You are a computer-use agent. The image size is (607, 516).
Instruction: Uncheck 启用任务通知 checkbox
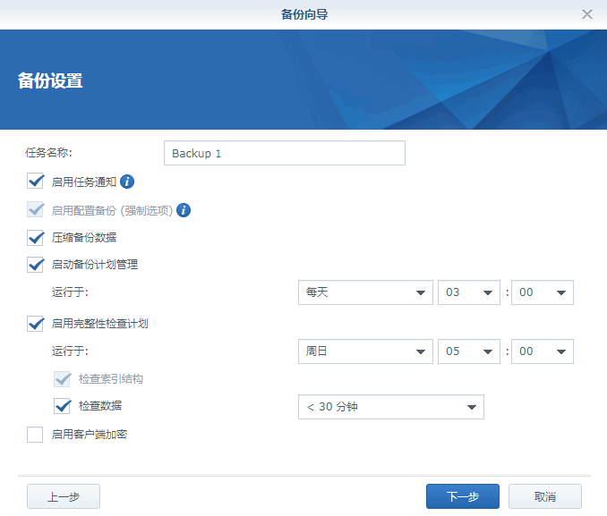click(36, 182)
